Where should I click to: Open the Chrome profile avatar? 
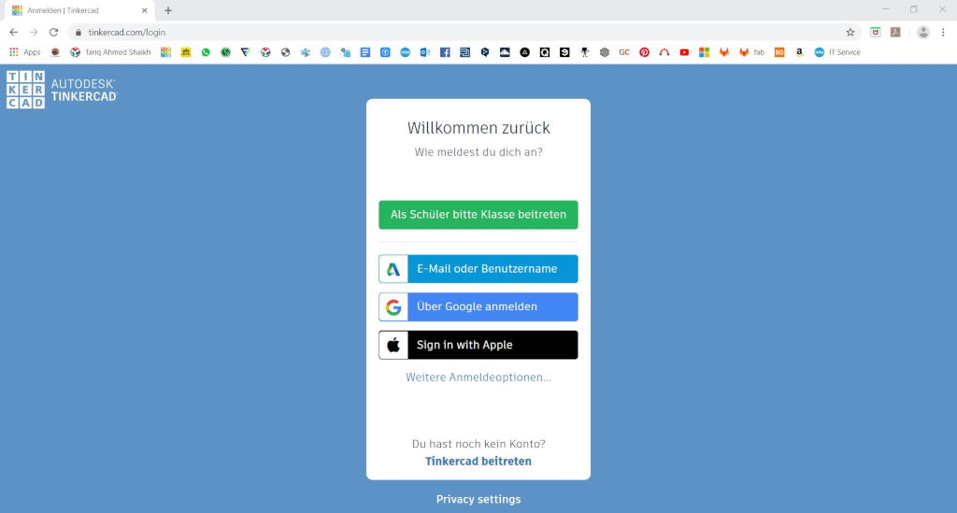pyautogui.click(x=922, y=33)
